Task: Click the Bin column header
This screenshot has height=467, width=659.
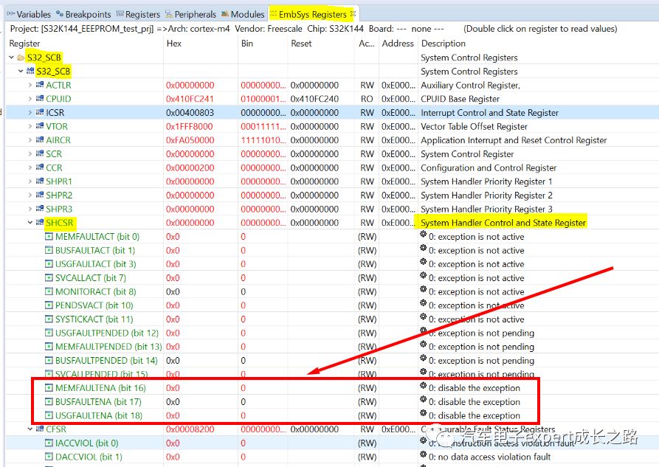Action: [247, 44]
